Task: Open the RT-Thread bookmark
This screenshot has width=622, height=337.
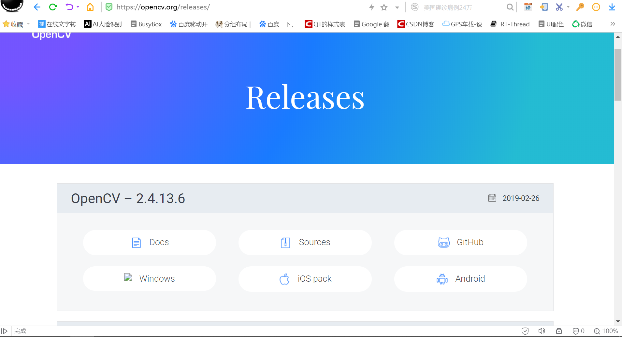Action: 510,24
